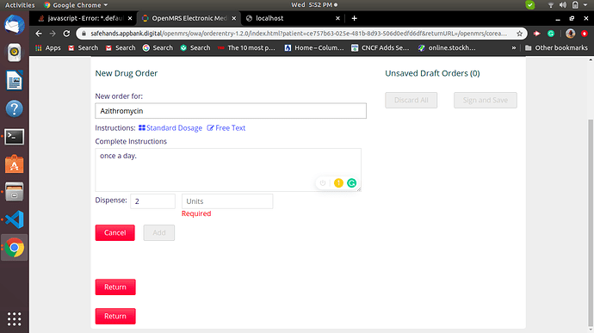Click the disabled Add button
The image size is (594, 333).
coord(159,232)
